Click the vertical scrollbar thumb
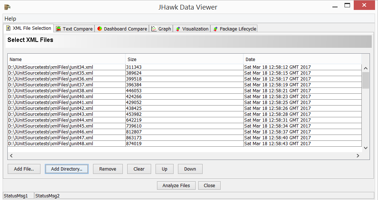 click(366, 80)
